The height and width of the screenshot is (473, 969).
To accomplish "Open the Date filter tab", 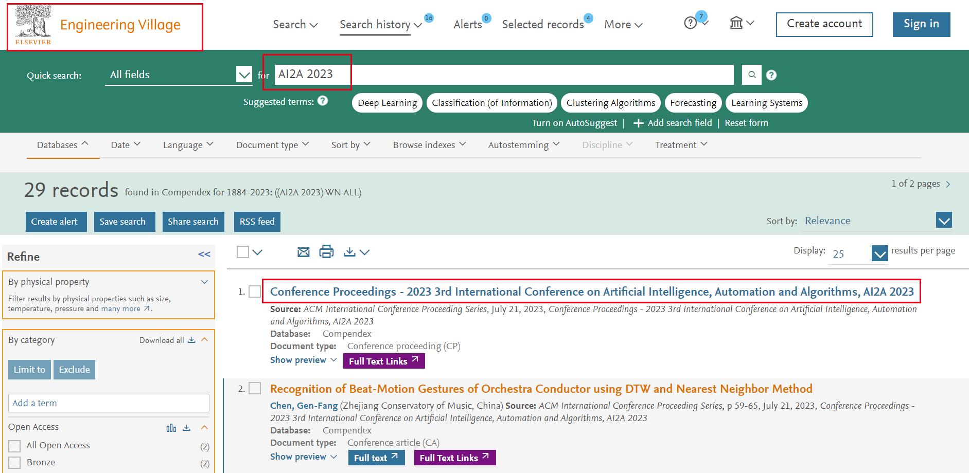I will tap(126, 145).
